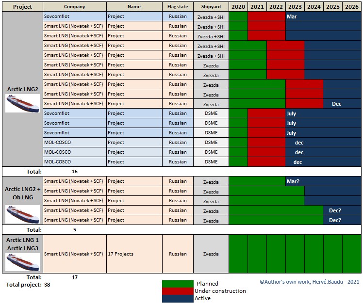Select the Flag state column header

click(x=178, y=7)
